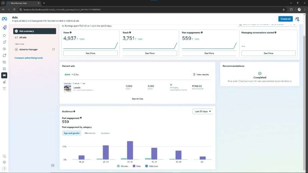Click the Leads ad name
Image resolution: width=308 pixels, height=173 pixels.
pos(77,87)
